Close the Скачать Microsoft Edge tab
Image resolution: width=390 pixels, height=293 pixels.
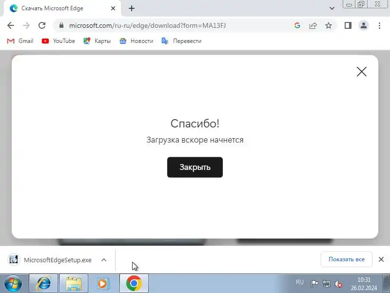click(113, 8)
